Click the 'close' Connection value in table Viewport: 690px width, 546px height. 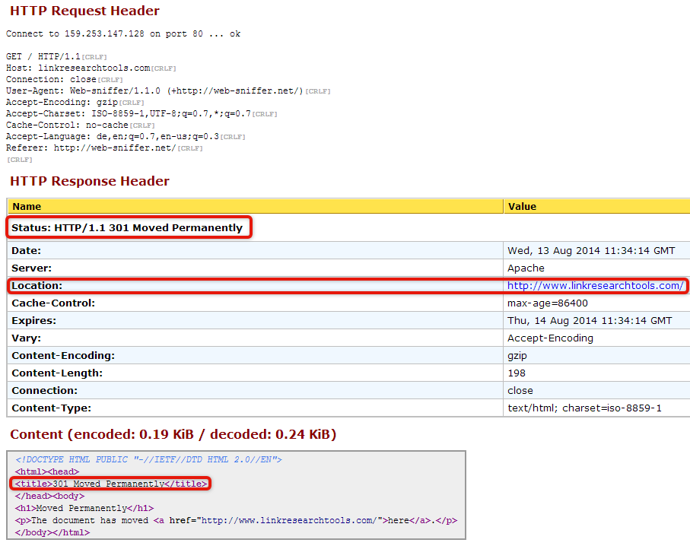click(520, 391)
